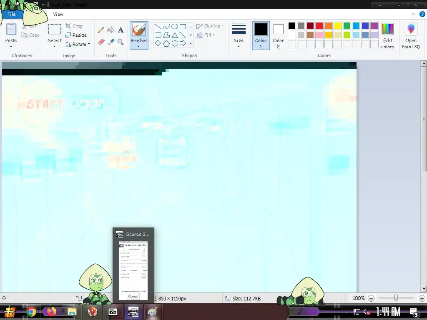Choose the yellow color swatch

pyautogui.click(x=338, y=26)
